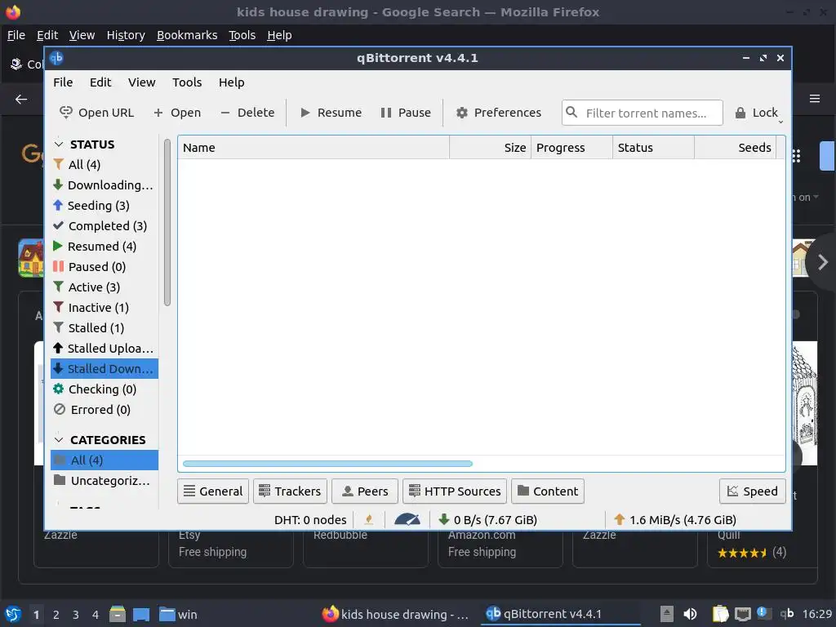The width and height of the screenshot is (836, 627).
Task: Select the Resumed (4) filter
Action: pyautogui.click(x=104, y=247)
